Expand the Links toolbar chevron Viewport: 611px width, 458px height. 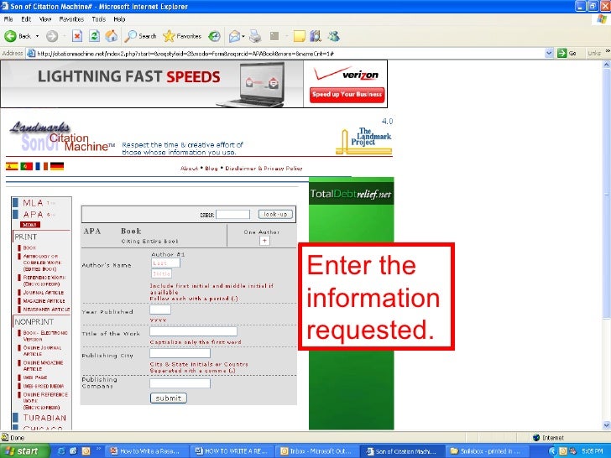tap(608, 51)
